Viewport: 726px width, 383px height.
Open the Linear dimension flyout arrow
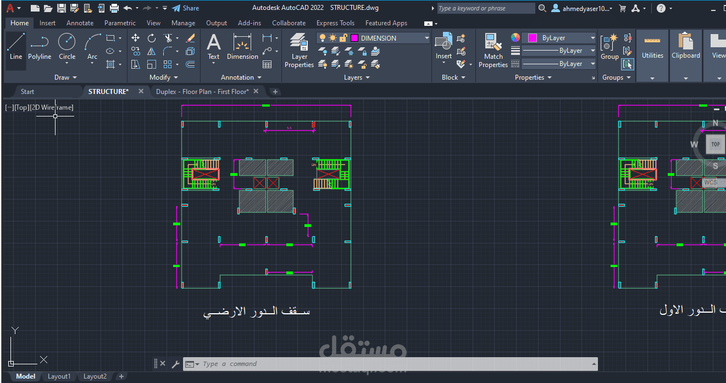click(276, 38)
